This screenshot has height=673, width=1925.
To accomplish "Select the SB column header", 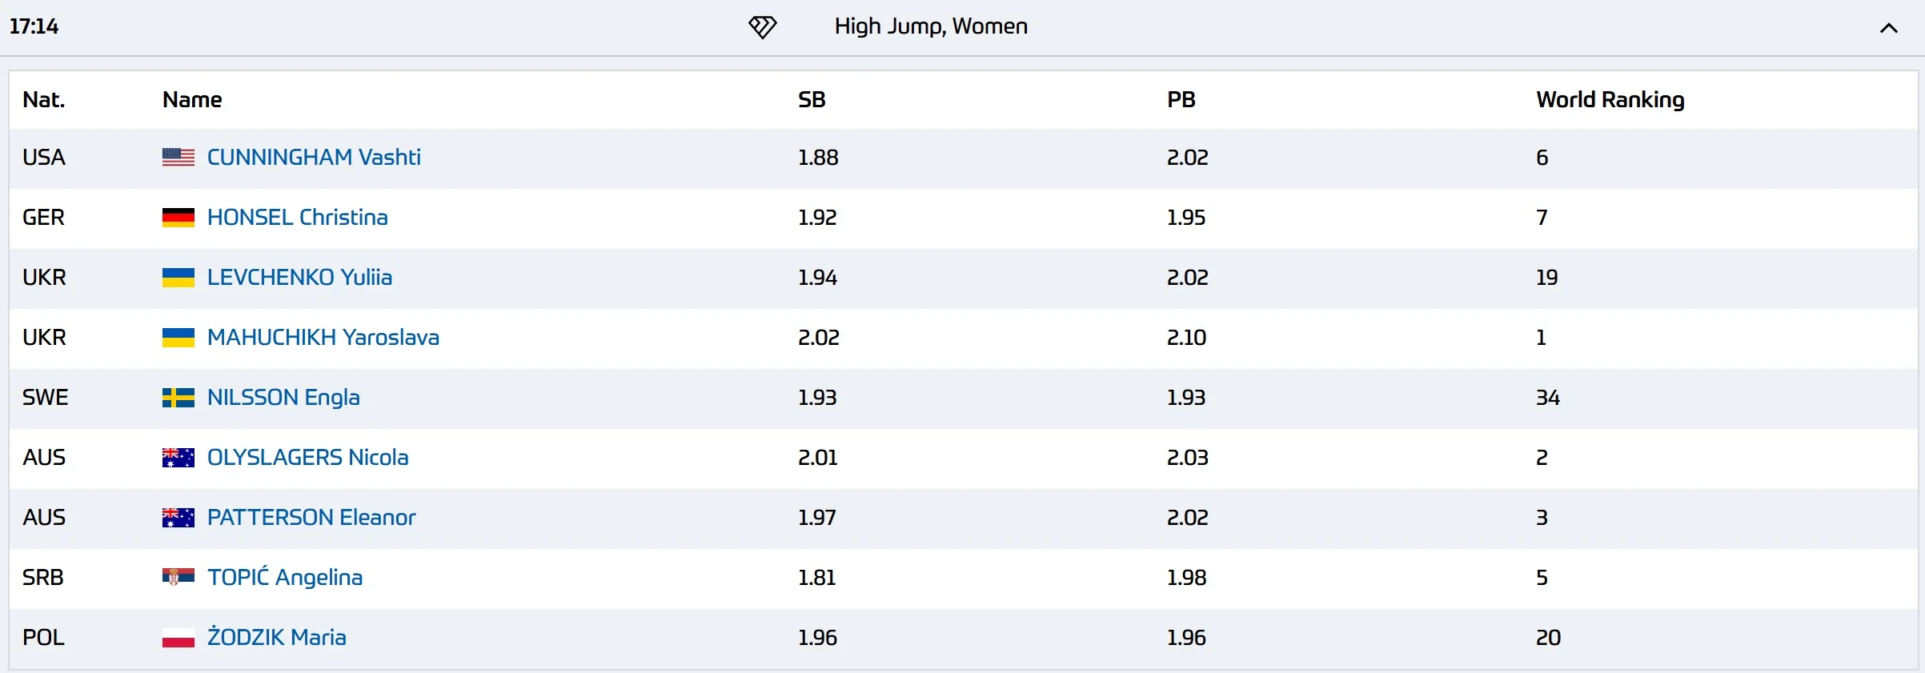I will click(812, 100).
